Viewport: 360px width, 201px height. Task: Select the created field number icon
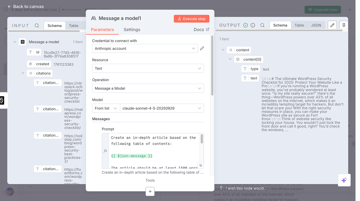pyautogui.click(x=30, y=64)
